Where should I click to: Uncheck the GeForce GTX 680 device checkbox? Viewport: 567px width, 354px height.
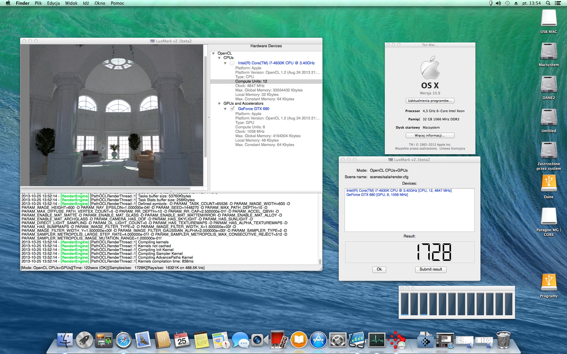[232, 109]
